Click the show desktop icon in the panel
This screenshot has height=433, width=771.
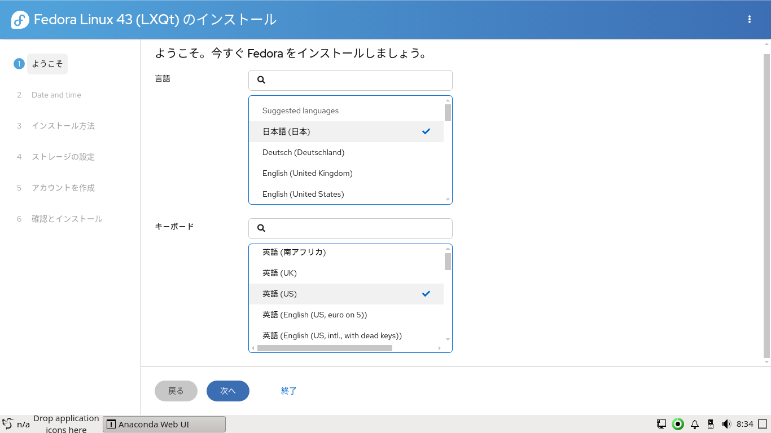(x=763, y=424)
